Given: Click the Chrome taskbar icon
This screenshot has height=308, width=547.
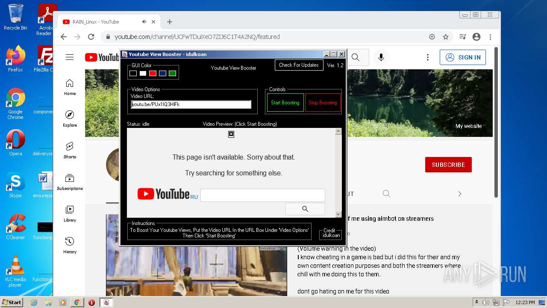Looking at the screenshot, I should click(77, 302).
